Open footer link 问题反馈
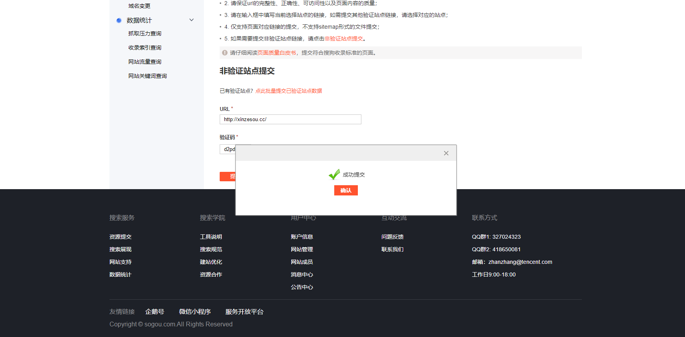This screenshot has height=337, width=685. pos(392,237)
